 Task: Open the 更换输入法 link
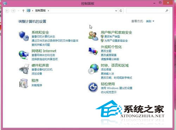[x=107, y=73]
